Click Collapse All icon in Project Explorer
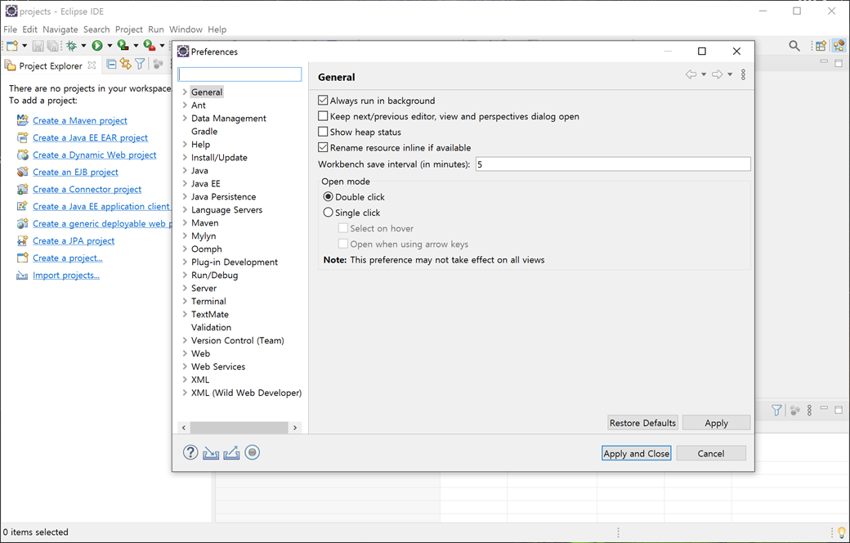This screenshot has width=850, height=543. point(112,65)
